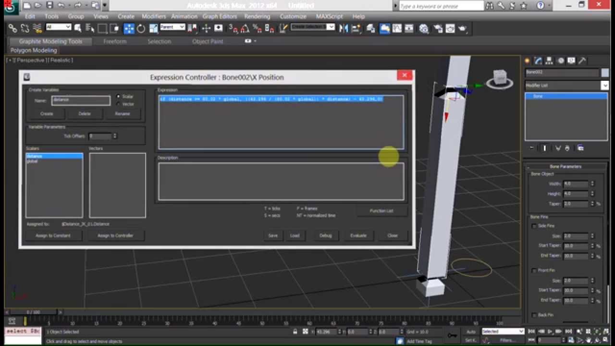The height and width of the screenshot is (346, 615).
Task: Open the Parent reference coordinate dropdown
Action: pos(172,27)
